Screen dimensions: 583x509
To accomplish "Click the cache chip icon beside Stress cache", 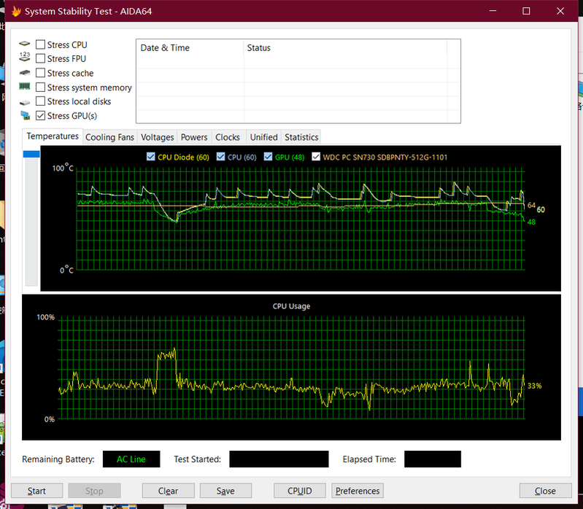I will tap(25, 73).
